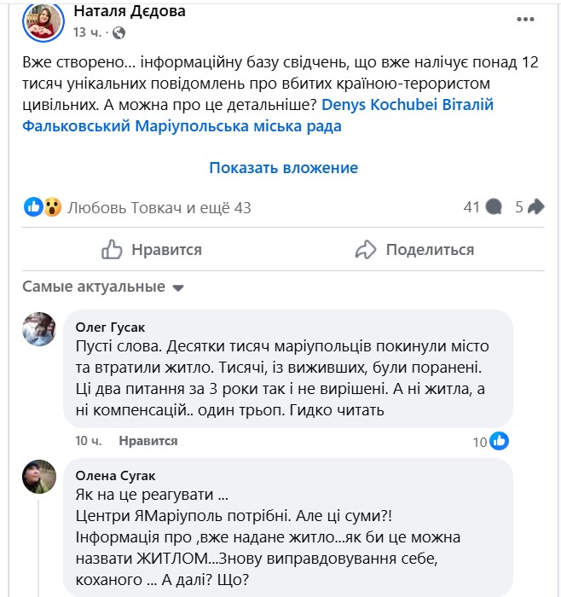Open Олена Сугак avatar

39,477
